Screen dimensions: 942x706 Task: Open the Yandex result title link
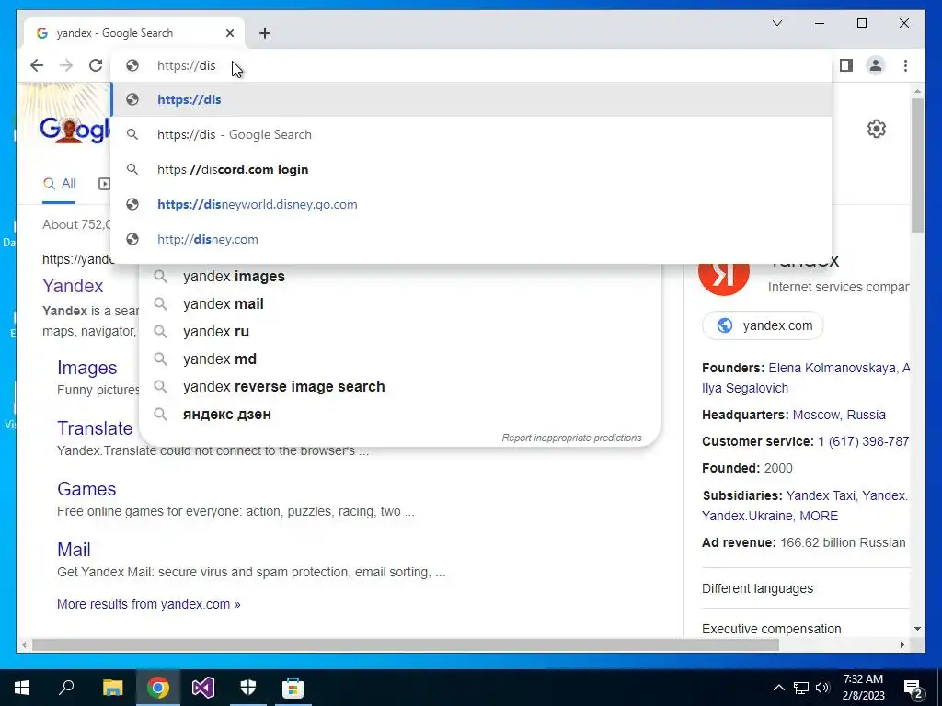click(73, 286)
